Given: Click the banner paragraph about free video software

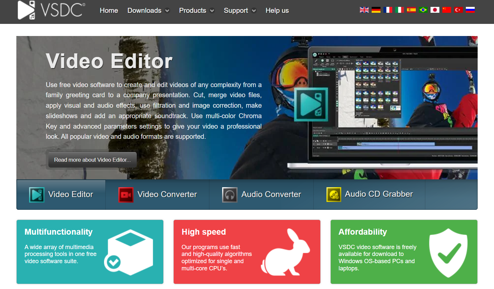Looking at the screenshot, I should 154,111.
